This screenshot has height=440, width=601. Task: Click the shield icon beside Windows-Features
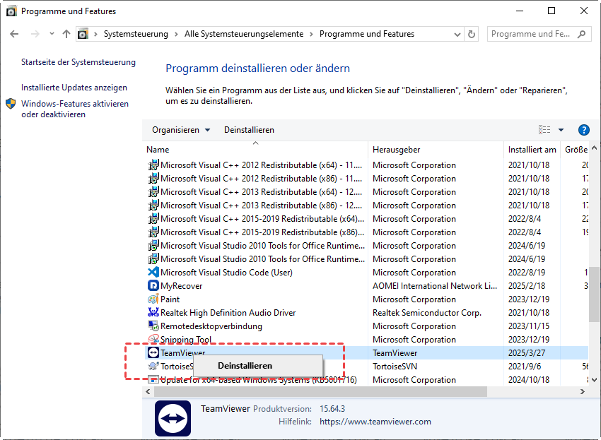pos(11,104)
